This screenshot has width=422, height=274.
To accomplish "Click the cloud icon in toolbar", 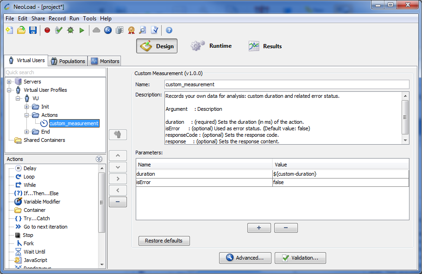I will [96, 30].
